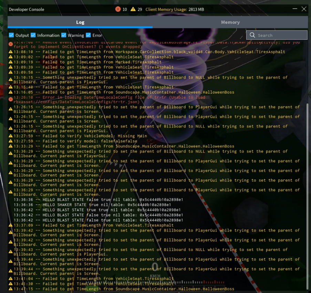The height and width of the screenshot is (293, 311).
Task: Click warning icon beside the 13:08:10 log entry
Action: tap(11, 52)
